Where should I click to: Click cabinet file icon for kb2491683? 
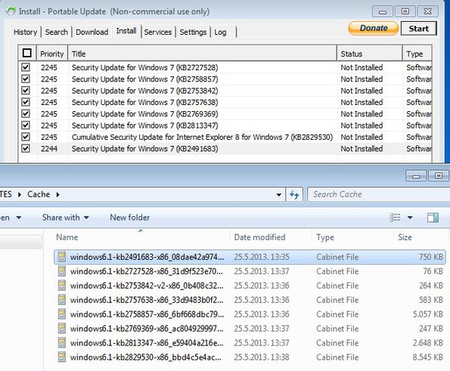coord(62,257)
